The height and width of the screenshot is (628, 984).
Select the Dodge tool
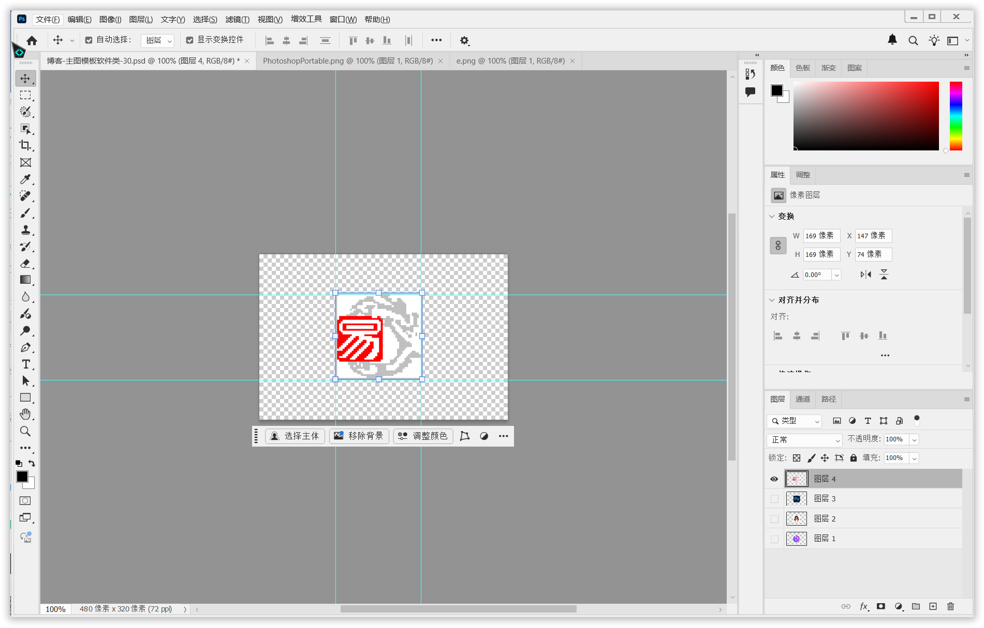(25, 331)
